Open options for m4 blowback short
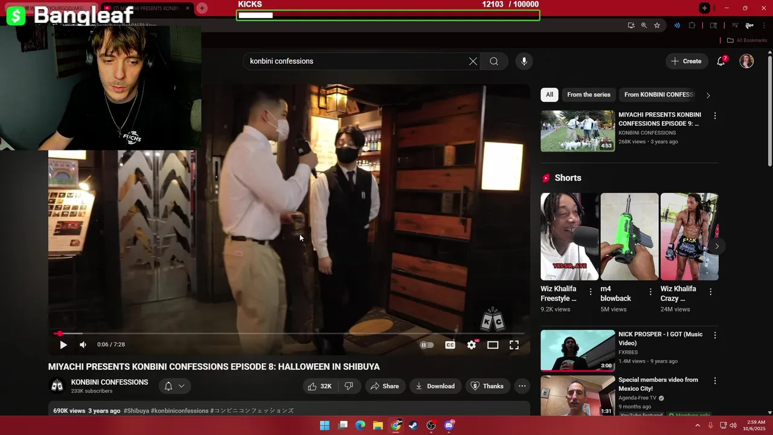This screenshot has width=773, height=435. point(650,292)
